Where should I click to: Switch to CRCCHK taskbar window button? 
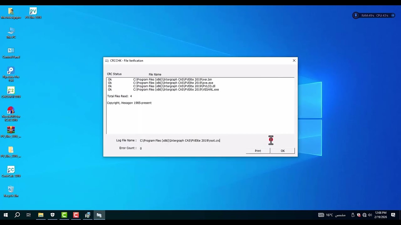99,215
